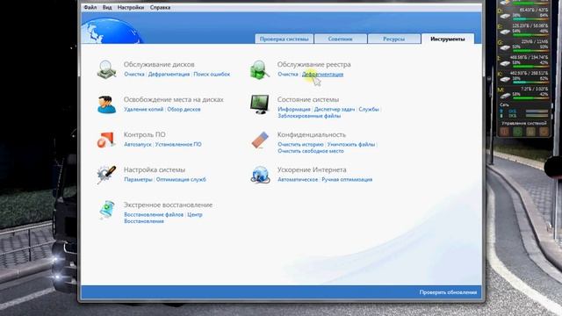This screenshot has height=316, width=562.
Task: Click the E: drive icon in the widget
Action: [x=505, y=32]
